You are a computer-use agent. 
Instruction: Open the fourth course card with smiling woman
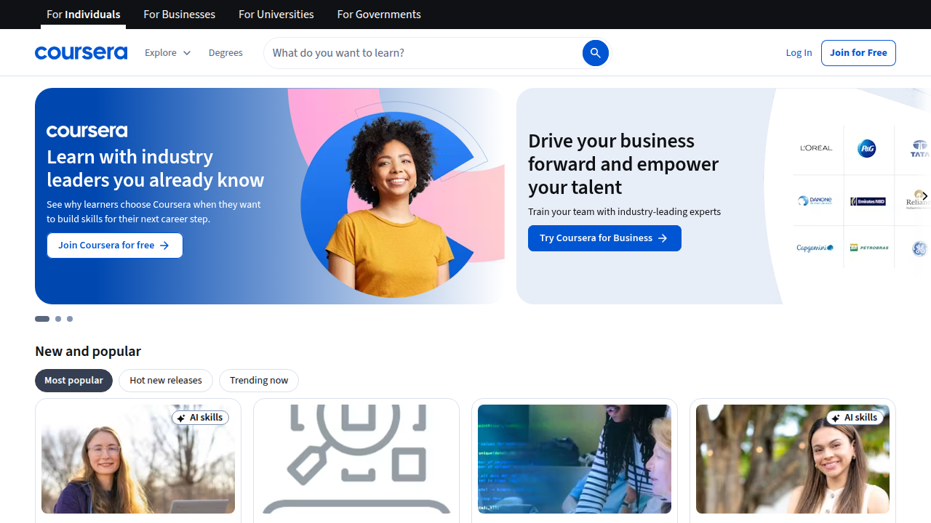(793, 461)
